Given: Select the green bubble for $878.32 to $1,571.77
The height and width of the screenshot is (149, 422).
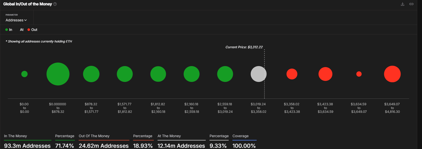Looking at the screenshot, I should [91, 74].
